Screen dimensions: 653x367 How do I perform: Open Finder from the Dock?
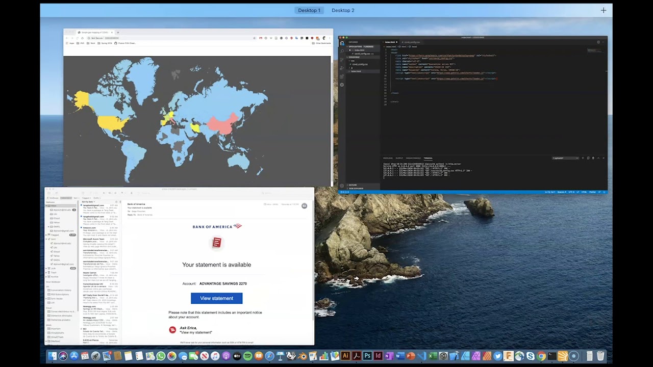click(x=52, y=356)
